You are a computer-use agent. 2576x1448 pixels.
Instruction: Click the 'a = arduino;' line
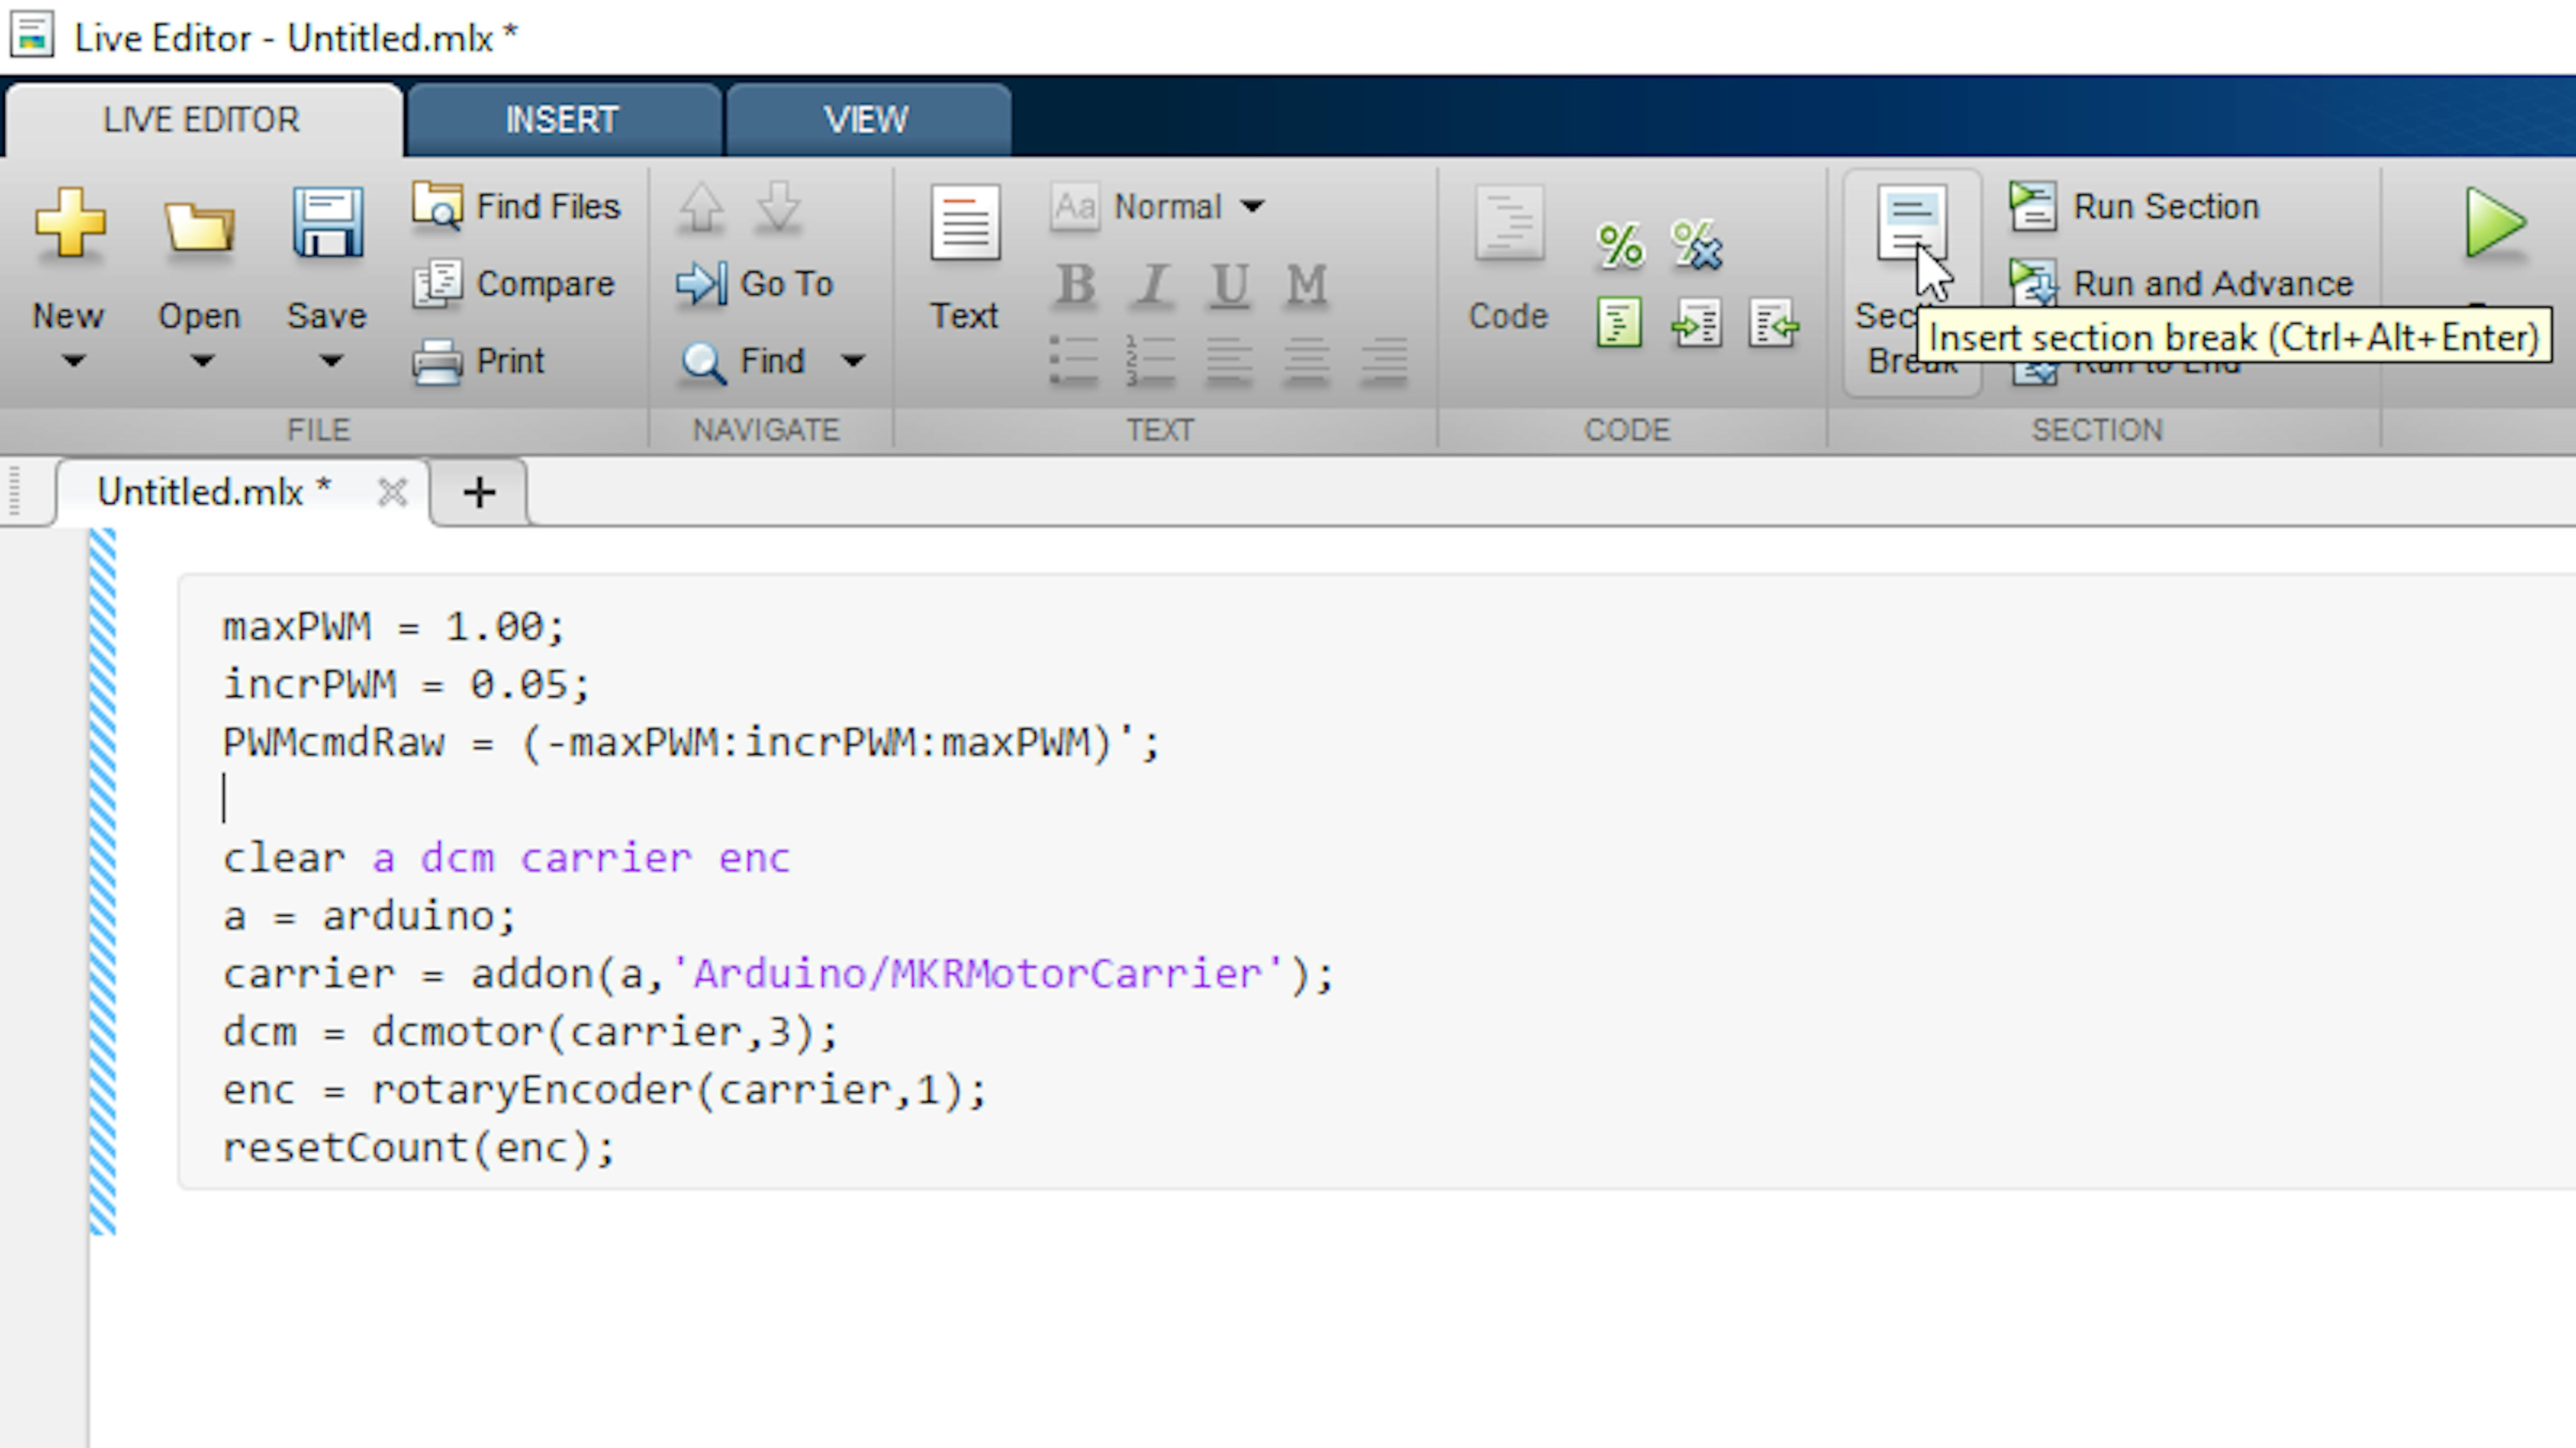(x=369, y=917)
